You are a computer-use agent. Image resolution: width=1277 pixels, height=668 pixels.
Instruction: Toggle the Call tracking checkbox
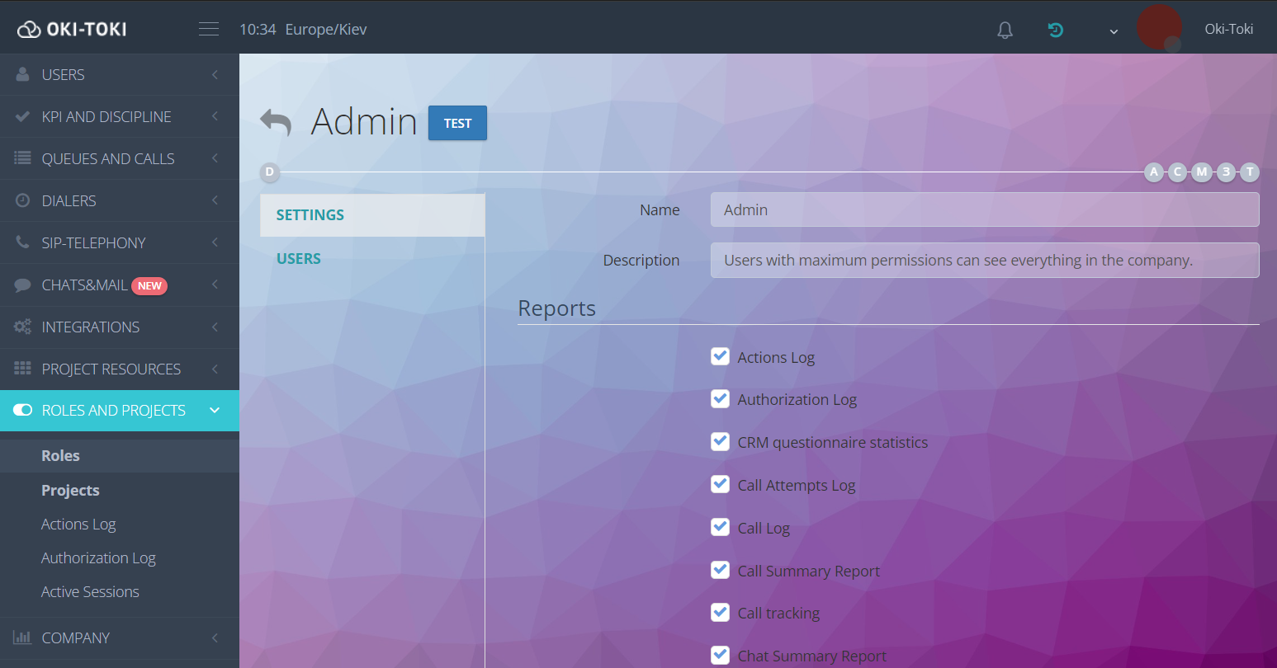click(720, 612)
